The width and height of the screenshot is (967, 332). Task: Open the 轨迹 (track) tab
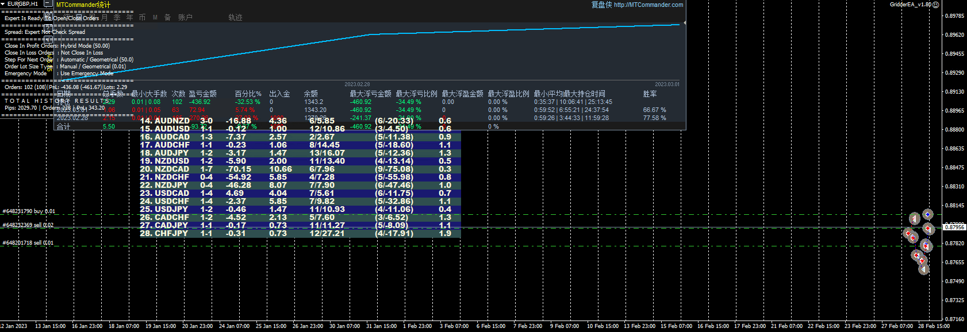coord(235,18)
